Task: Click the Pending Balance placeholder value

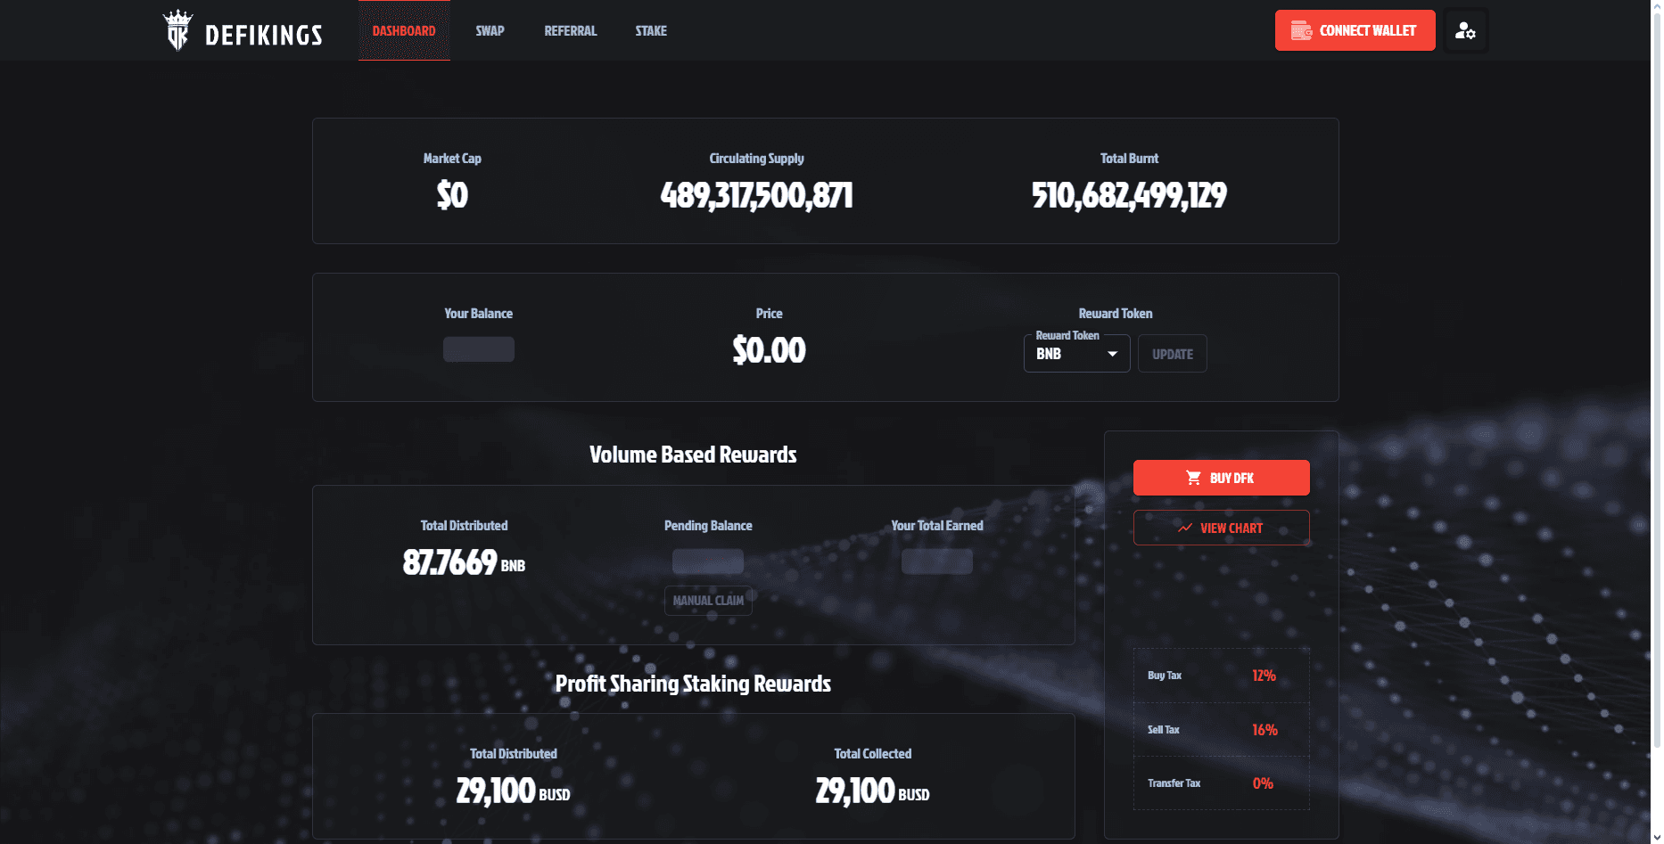Action: pyautogui.click(x=708, y=561)
